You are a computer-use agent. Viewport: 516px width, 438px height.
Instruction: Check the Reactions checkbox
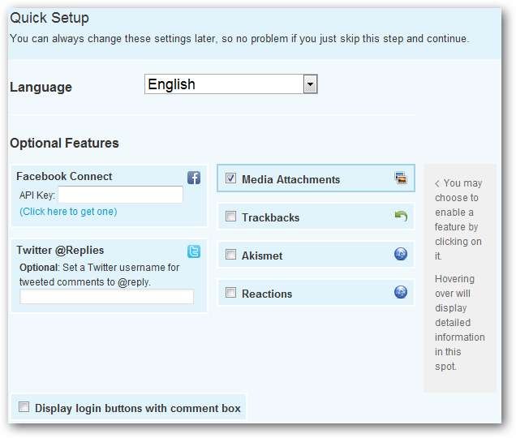231,293
